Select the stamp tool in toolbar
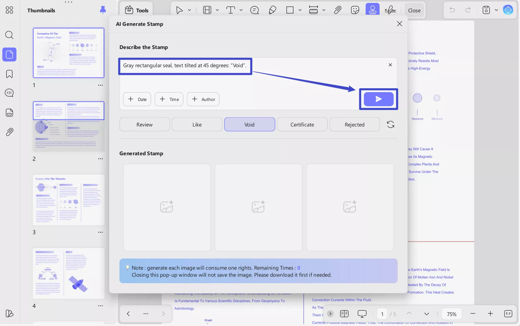This screenshot has height=326, width=520. [372, 10]
